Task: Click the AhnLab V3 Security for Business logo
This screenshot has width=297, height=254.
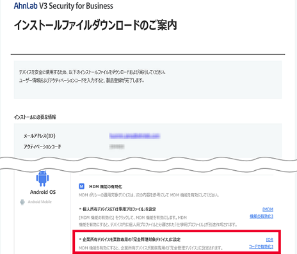Action: [63, 6]
